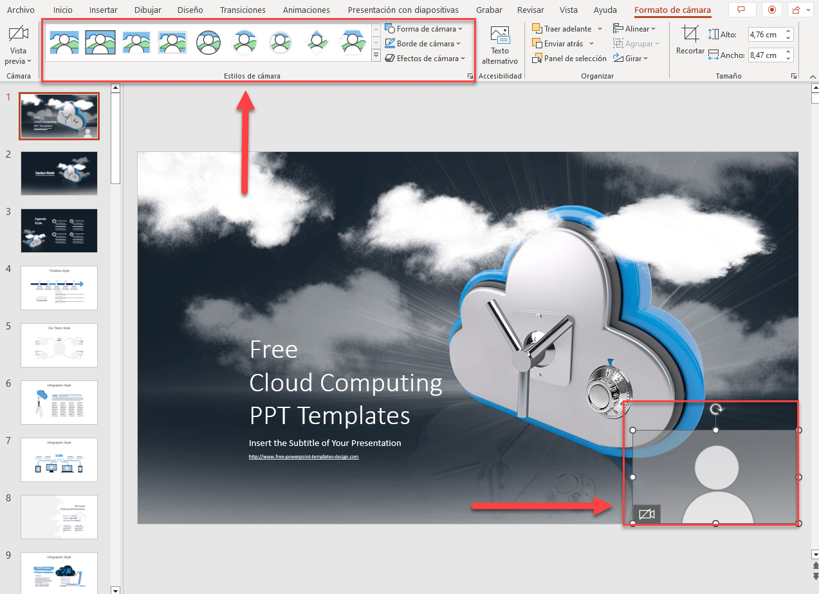Apply the circular camera style
The image size is (819, 594).
pyautogui.click(x=208, y=42)
